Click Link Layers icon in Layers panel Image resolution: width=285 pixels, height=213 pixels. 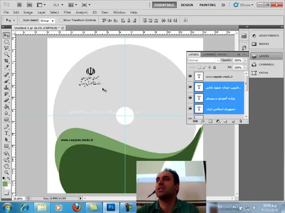coord(195,121)
